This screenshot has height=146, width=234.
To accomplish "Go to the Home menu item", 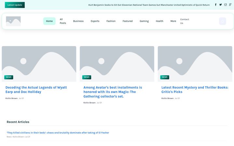I will [x=49, y=21].
